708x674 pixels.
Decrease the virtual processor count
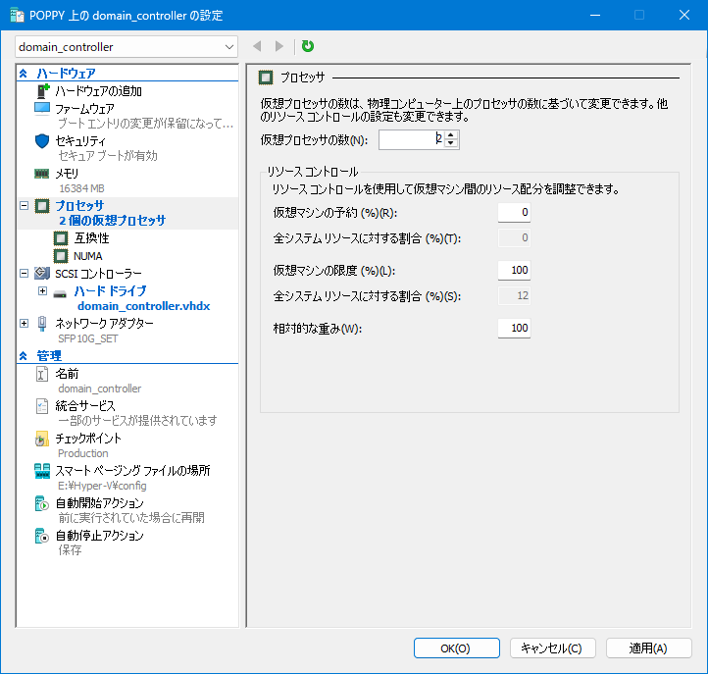451,143
